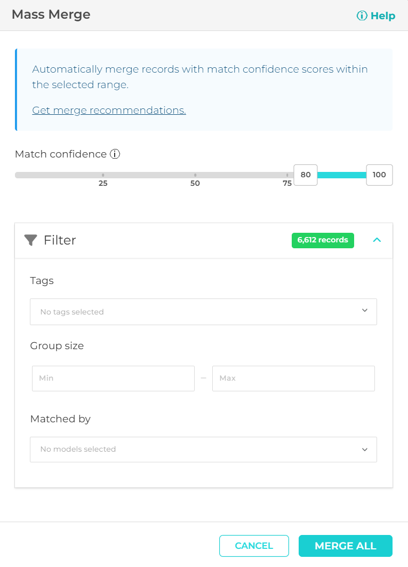The image size is (408, 567).
Task: Click Get merge recommendations link
Action: (x=109, y=111)
